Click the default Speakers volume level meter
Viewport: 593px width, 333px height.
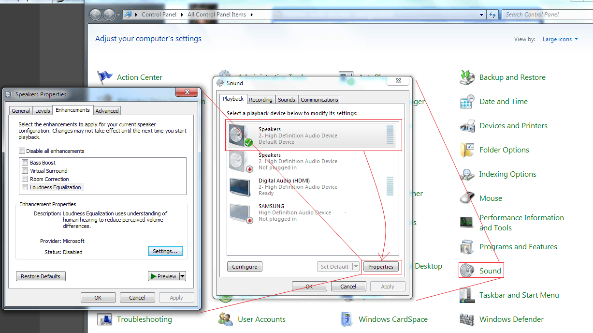[x=390, y=135]
